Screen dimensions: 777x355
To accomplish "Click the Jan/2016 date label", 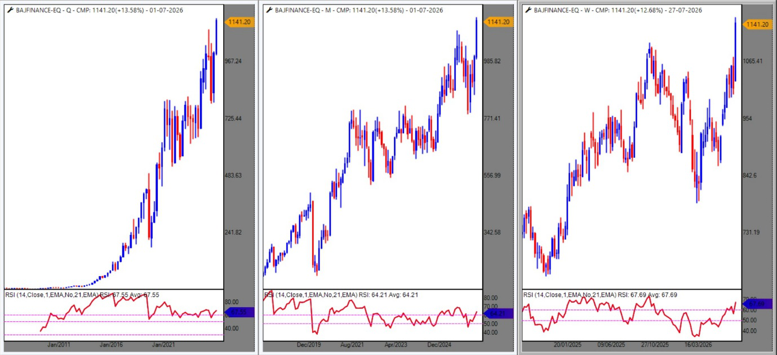I will (112, 345).
